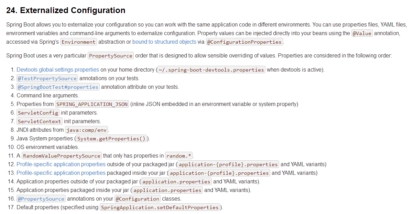The image size is (414, 214).
Task: Follow the @PropertySource link in item 16
Action: point(41,199)
